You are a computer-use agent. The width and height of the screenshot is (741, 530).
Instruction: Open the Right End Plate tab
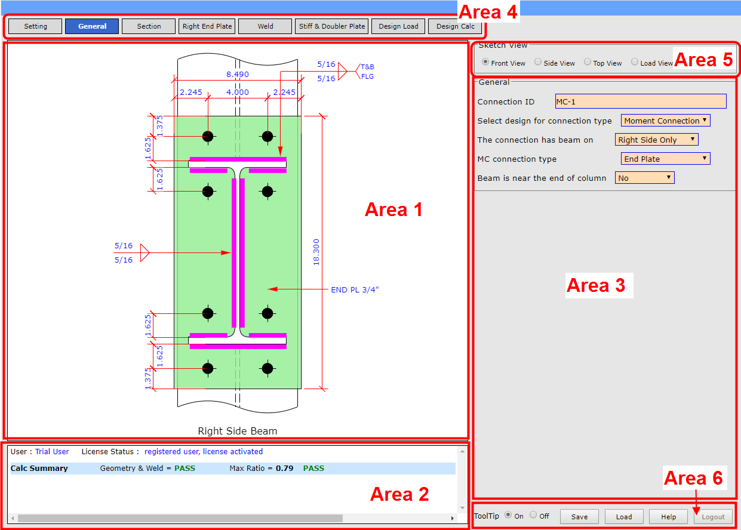(x=207, y=26)
